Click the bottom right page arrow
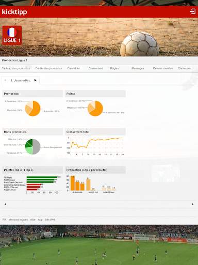This screenshot has width=198, height=265. 192,204
